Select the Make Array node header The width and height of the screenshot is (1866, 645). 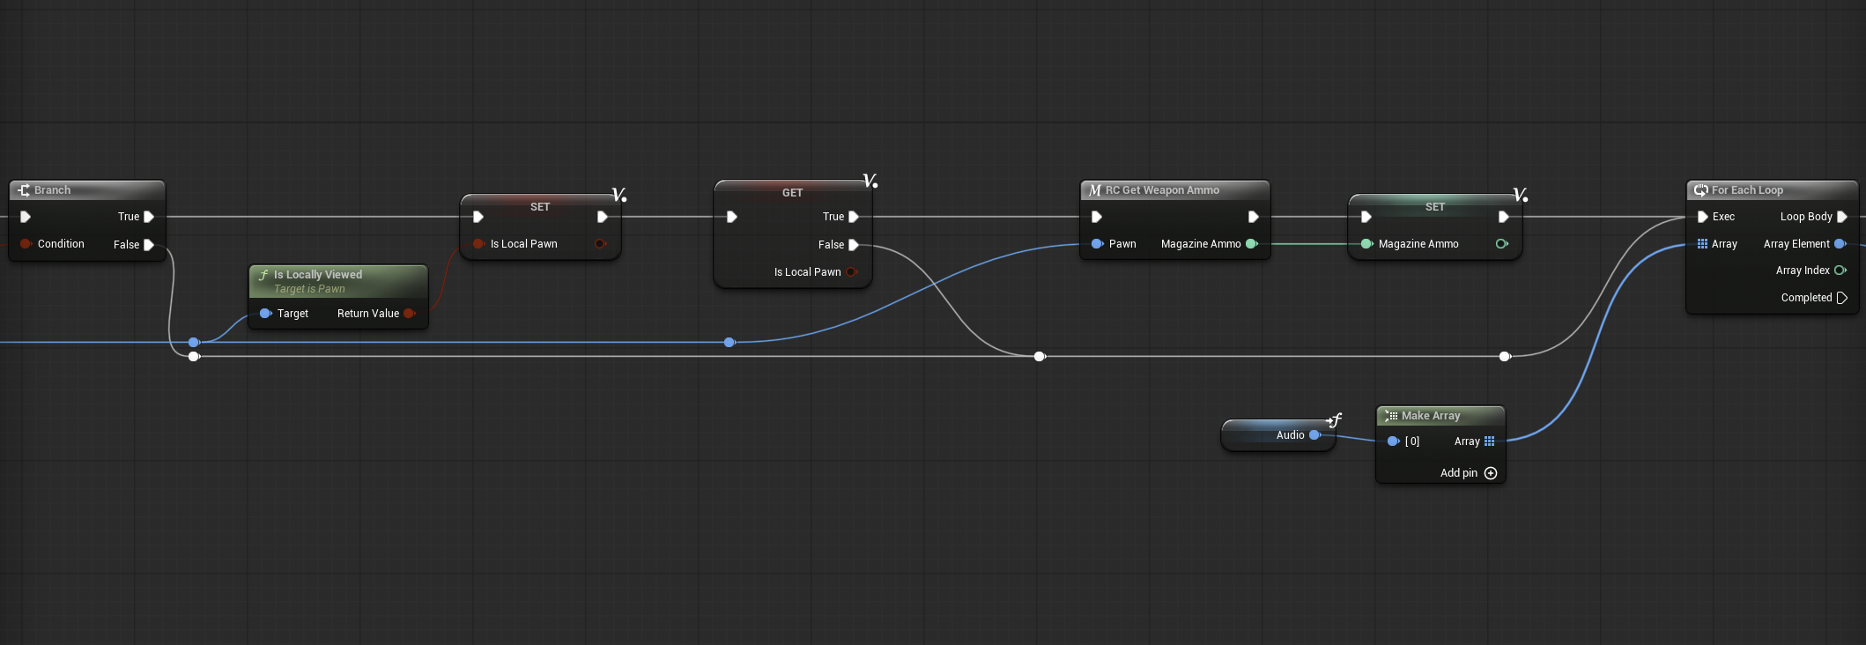(1440, 416)
